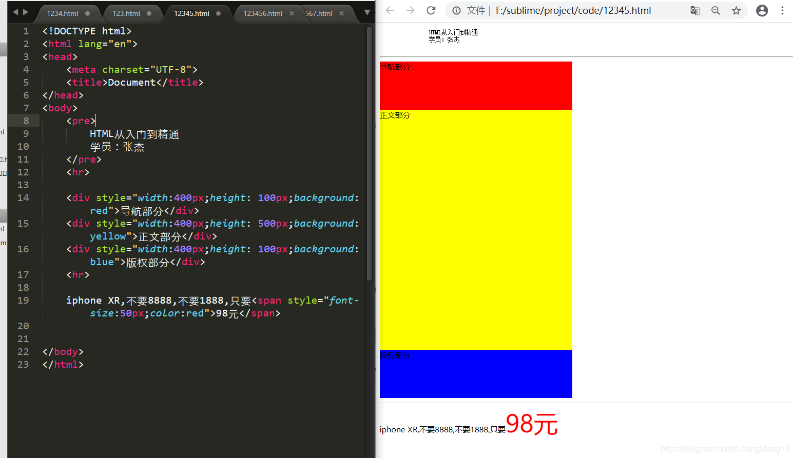Screen dimensions: 793x458
Task: Click '学员: 张杰' text in the browser page
Action: pos(444,39)
